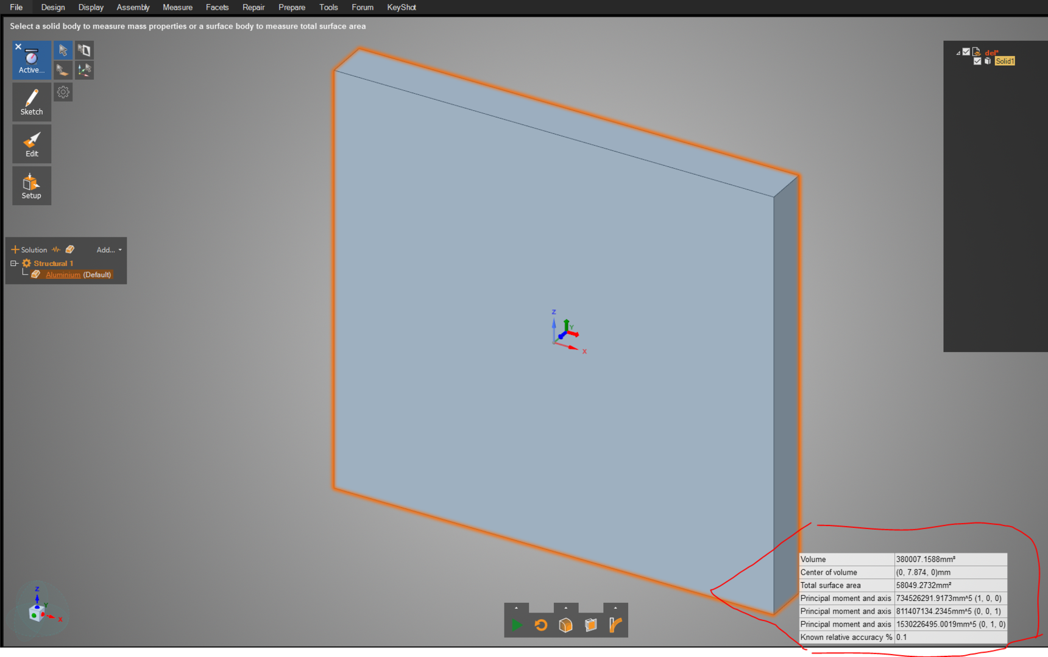Launch the Setup tool
Screen dimensions: 1048x657
point(32,186)
